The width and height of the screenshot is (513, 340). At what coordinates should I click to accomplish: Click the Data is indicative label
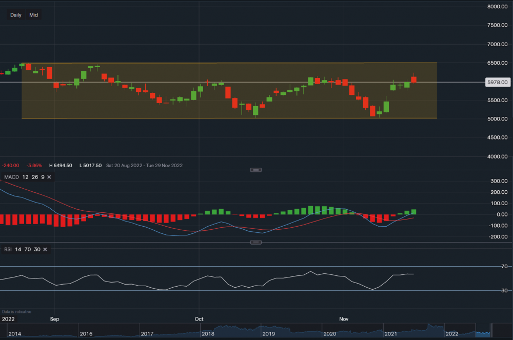[15, 311]
